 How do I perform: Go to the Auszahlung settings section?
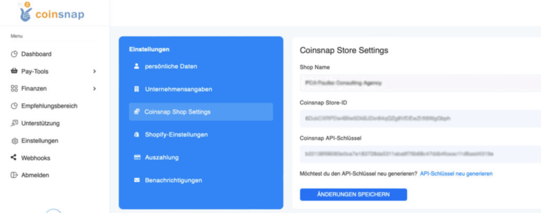tap(162, 157)
